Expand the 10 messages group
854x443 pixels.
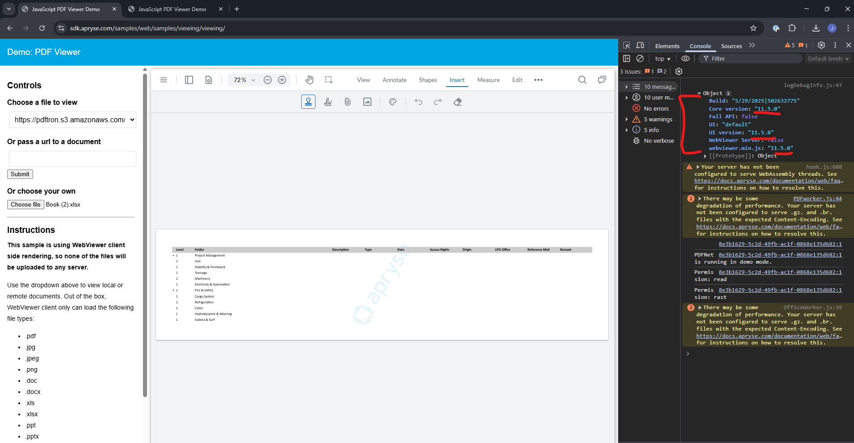pyautogui.click(x=627, y=87)
